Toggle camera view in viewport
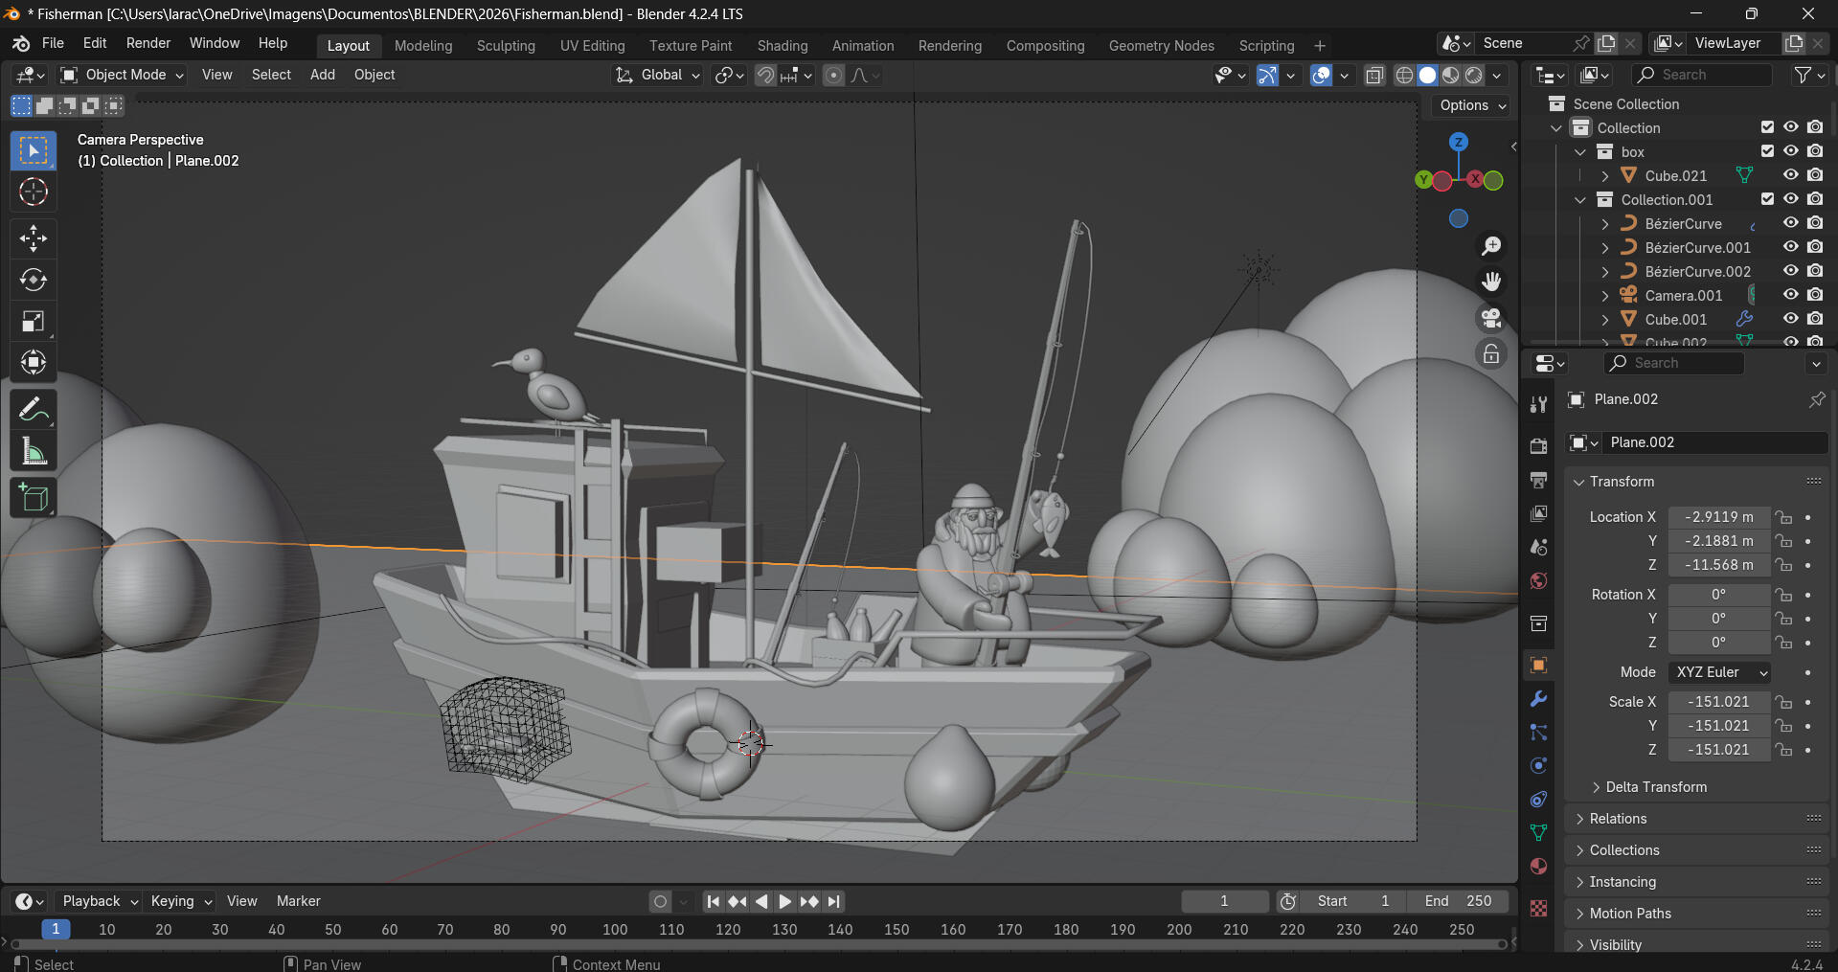The width and height of the screenshot is (1838, 972). 1491,317
